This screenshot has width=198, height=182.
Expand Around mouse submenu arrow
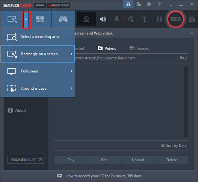click(x=72, y=89)
